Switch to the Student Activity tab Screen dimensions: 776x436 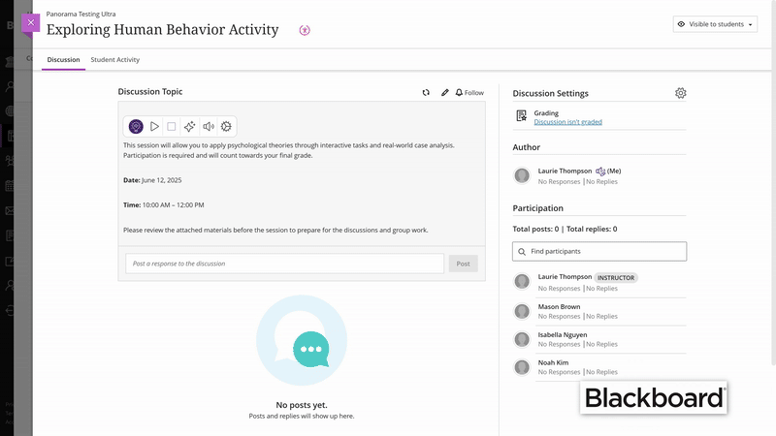115,60
